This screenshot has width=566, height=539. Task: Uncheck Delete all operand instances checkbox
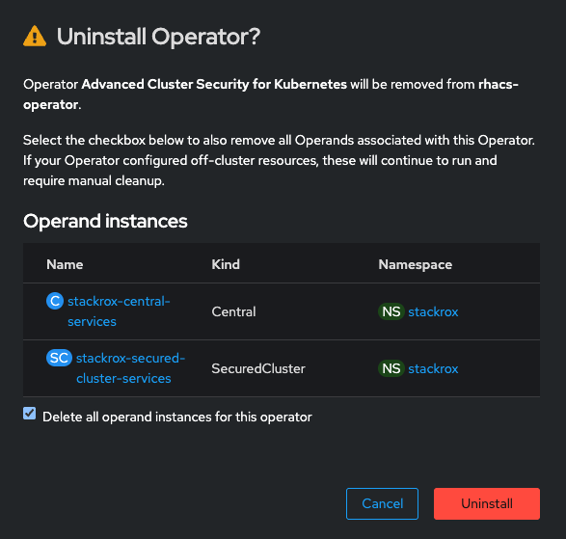point(29,414)
